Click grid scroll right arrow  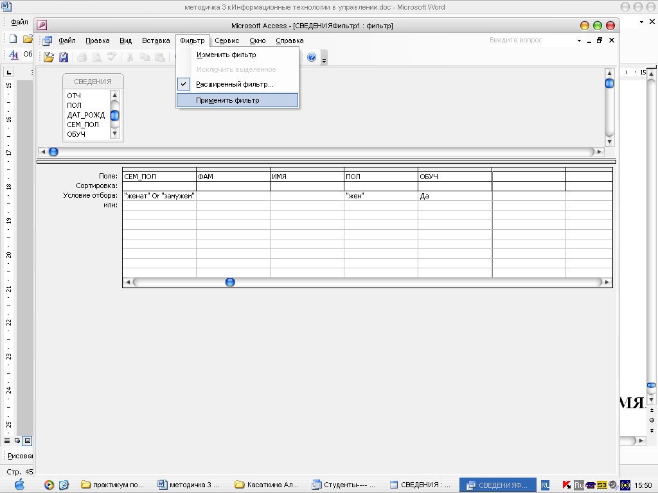[607, 282]
